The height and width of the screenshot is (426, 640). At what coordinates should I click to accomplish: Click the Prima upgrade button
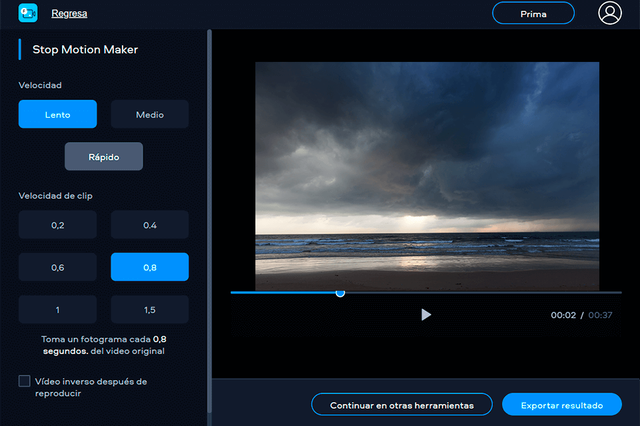(x=533, y=13)
